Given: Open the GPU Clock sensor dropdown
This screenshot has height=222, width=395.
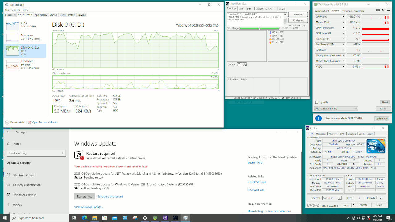Looking at the screenshot, I should click(343, 17).
